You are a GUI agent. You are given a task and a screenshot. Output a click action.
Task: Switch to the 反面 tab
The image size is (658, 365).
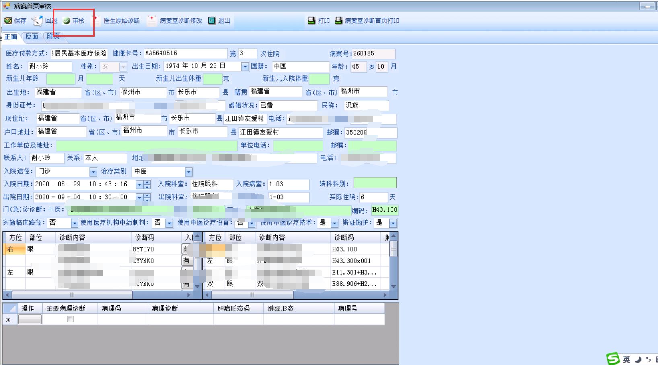coord(32,37)
